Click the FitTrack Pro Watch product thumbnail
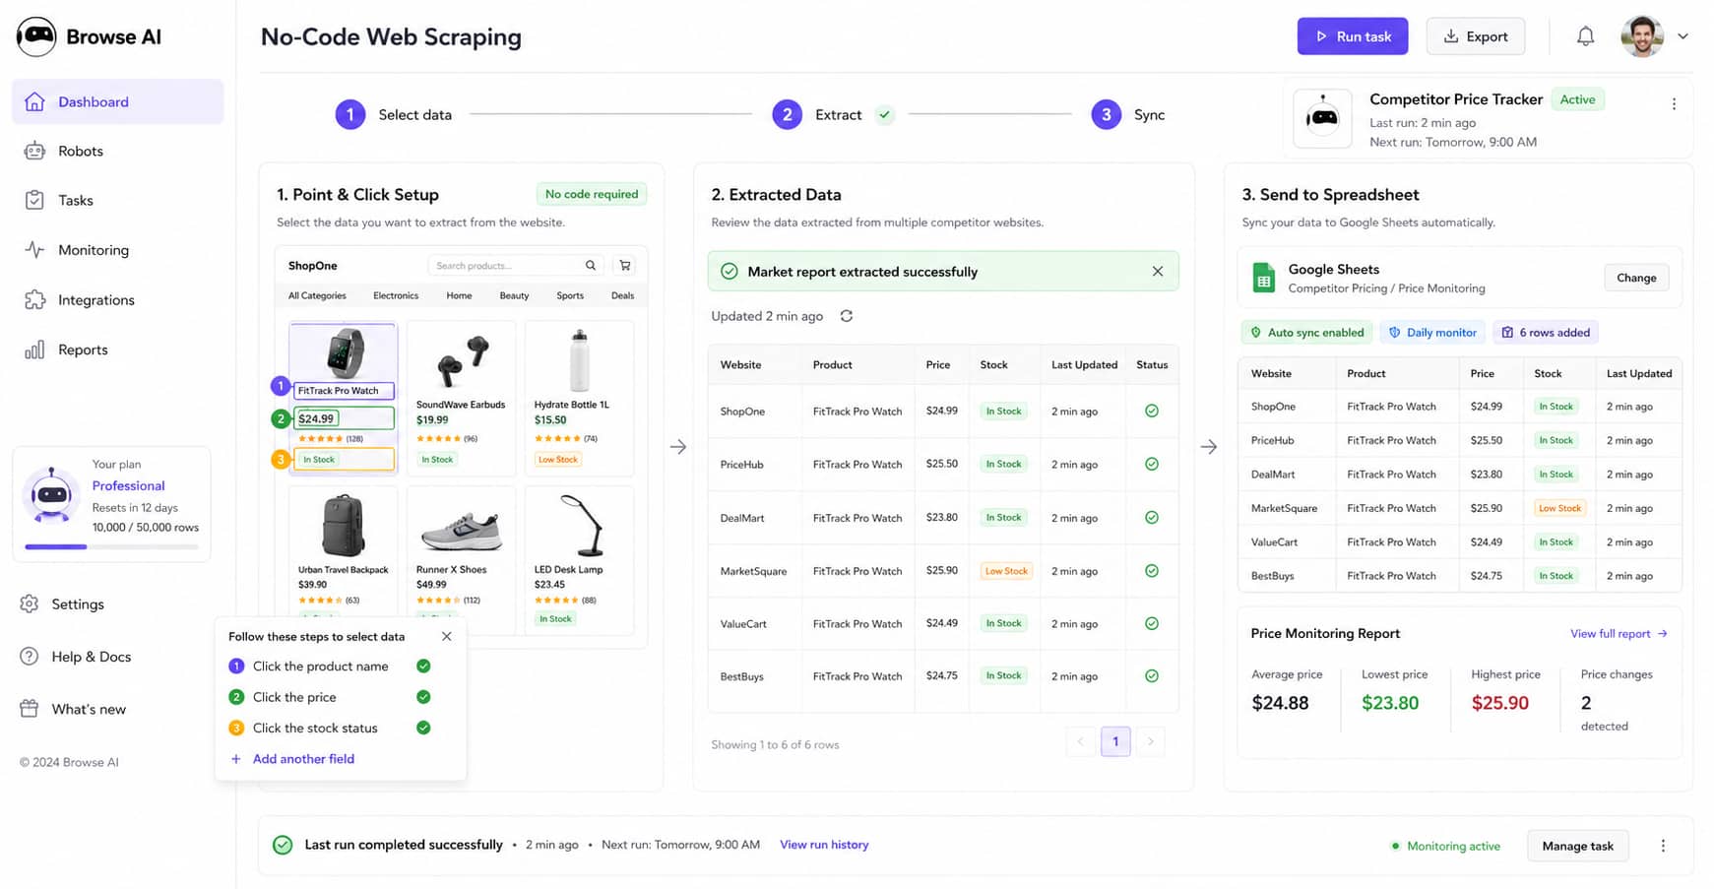1714x889 pixels. [x=344, y=352]
